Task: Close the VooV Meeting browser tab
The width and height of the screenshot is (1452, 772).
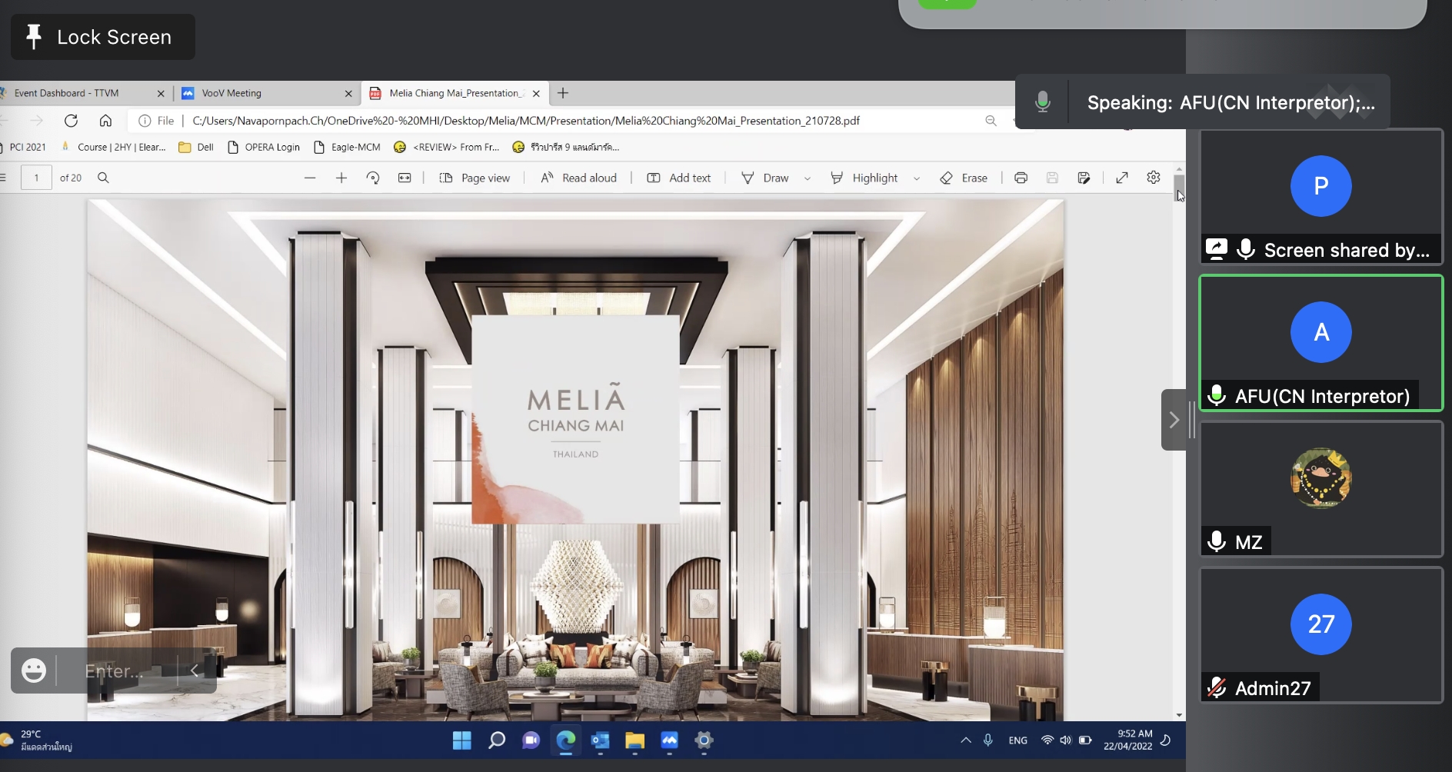Action: pyautogui.click(x=348, y=94)
